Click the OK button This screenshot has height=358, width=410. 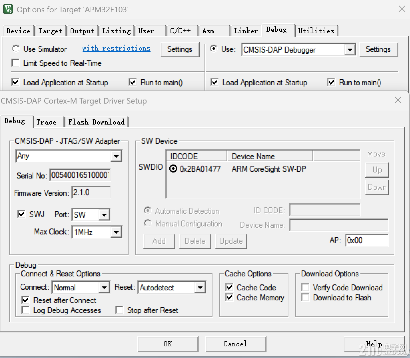(x=168, y=344)
